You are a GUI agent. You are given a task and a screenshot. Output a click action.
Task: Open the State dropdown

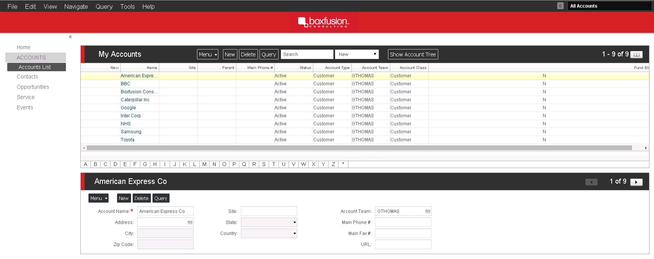tap(269, 222)
